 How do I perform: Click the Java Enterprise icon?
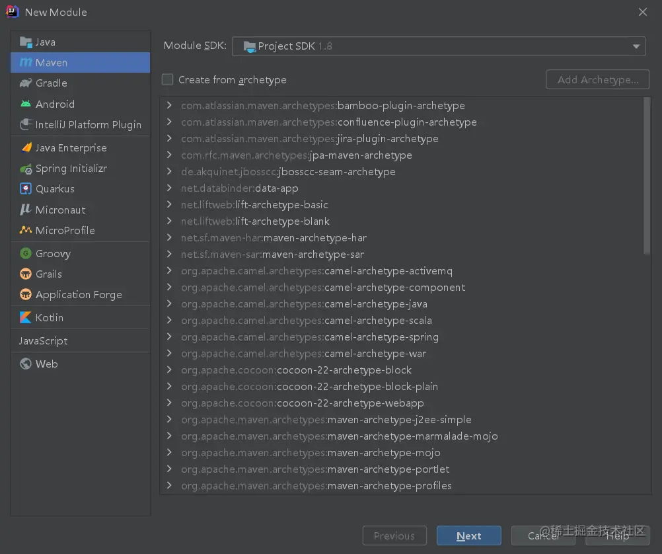pyautogui.click(x=26, y=147)
